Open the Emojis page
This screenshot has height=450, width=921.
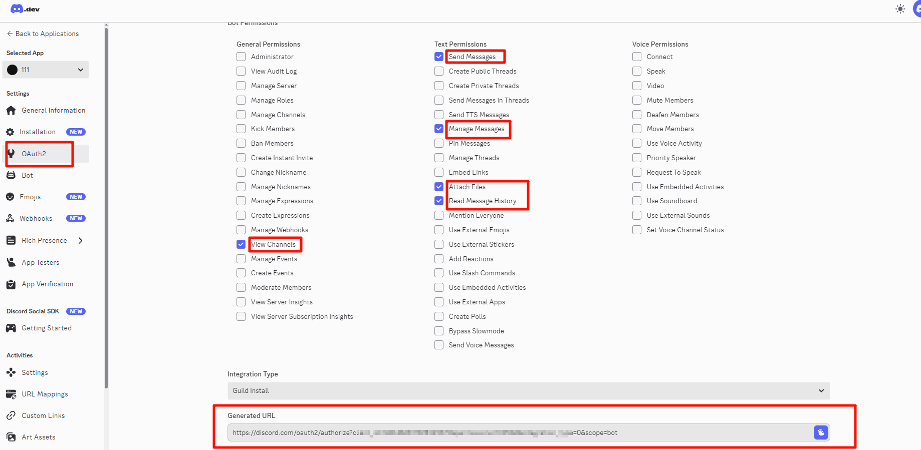tap(30, 197)
